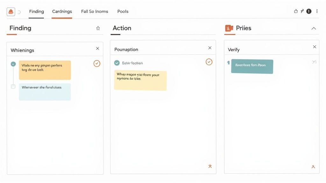Screen dimensions: 326x183
Task: Collapse the Priies column with its chevron
Action: tap(314, 28)
